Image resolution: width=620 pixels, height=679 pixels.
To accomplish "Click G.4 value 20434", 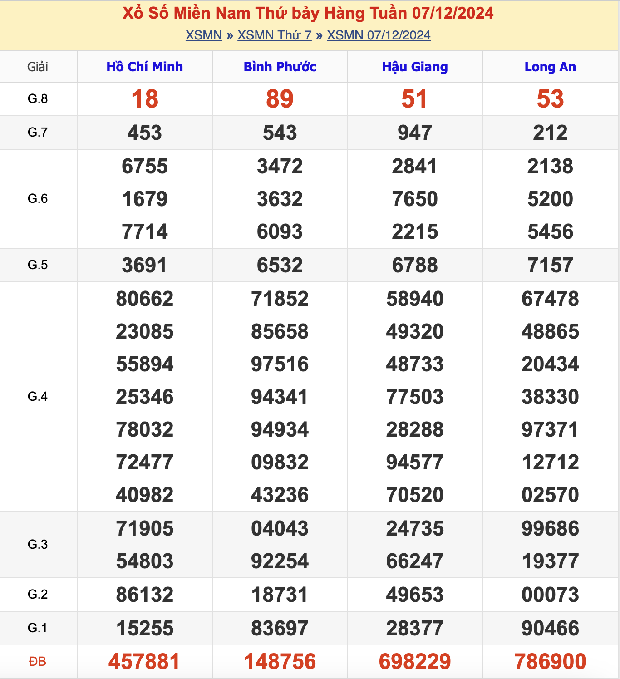I will pos(550,364).
